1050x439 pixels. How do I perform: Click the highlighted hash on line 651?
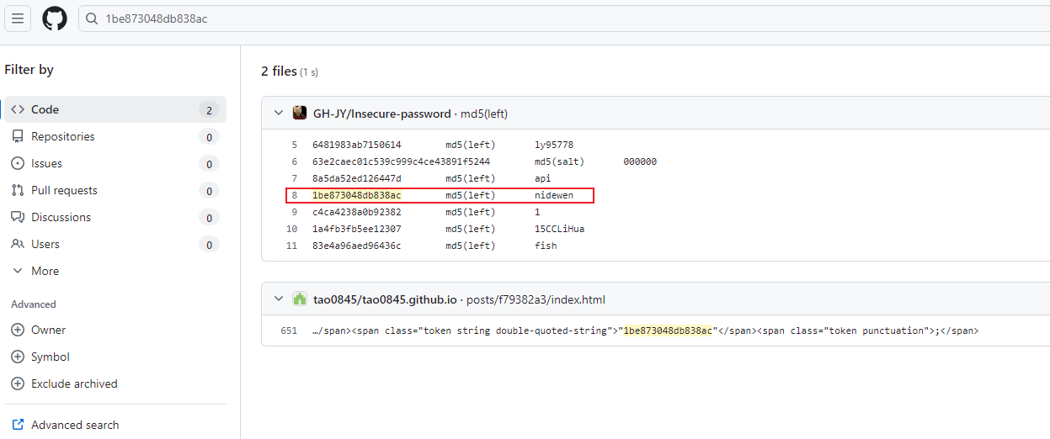669,331
